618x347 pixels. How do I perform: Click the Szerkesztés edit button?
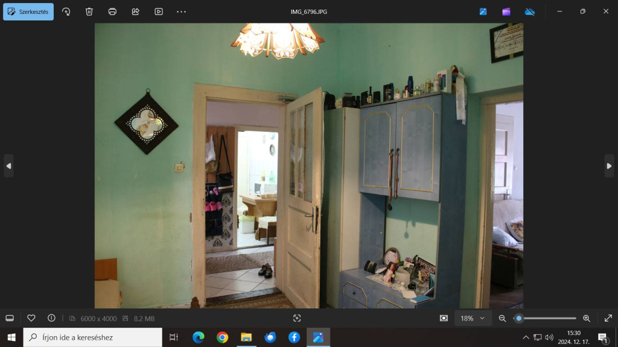click(28, 11)
